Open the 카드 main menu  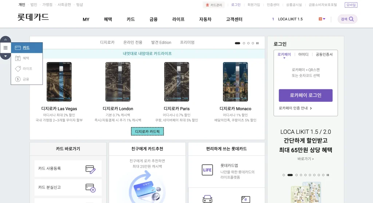point(131,19)
